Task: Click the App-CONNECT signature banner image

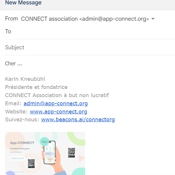Action: pyautogui.click(x=45, y=153)
